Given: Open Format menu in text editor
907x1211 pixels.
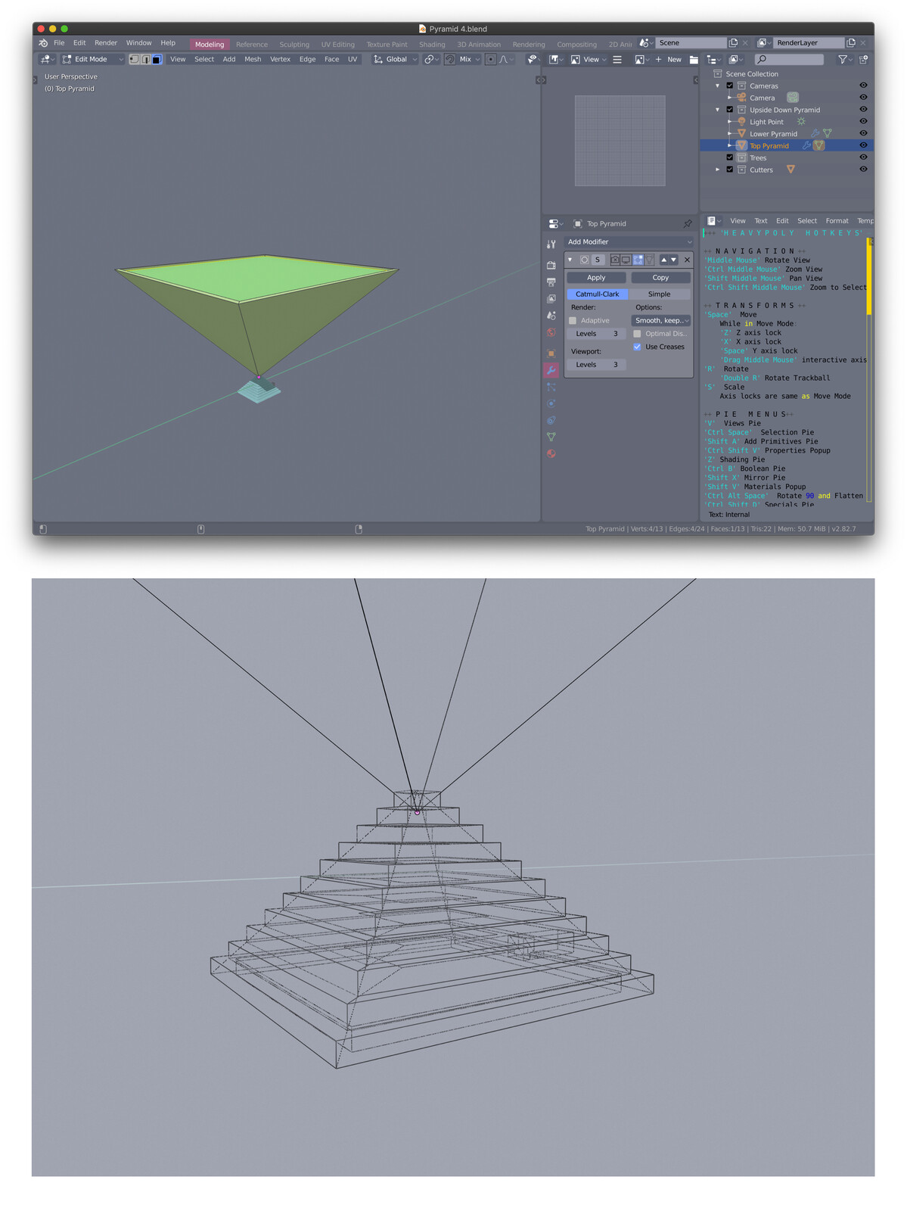Looking at the screenshot, I should [x=837, y=221].
